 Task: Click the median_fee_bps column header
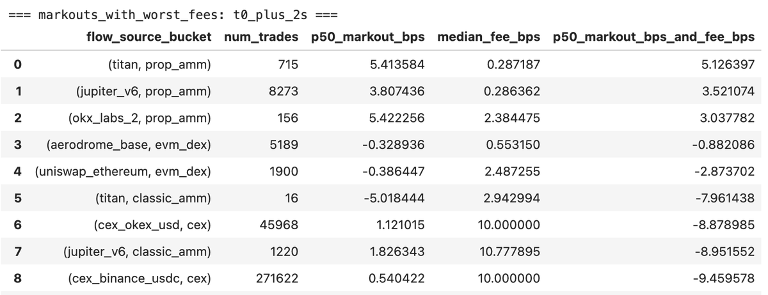click(489, 38)
